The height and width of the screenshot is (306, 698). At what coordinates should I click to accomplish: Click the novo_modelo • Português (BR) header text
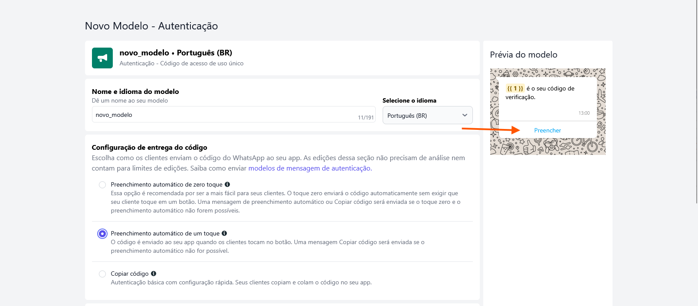[176, 53]
